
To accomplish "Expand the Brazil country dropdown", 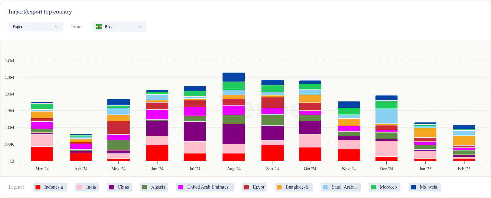I will click(x=119, y=27).
